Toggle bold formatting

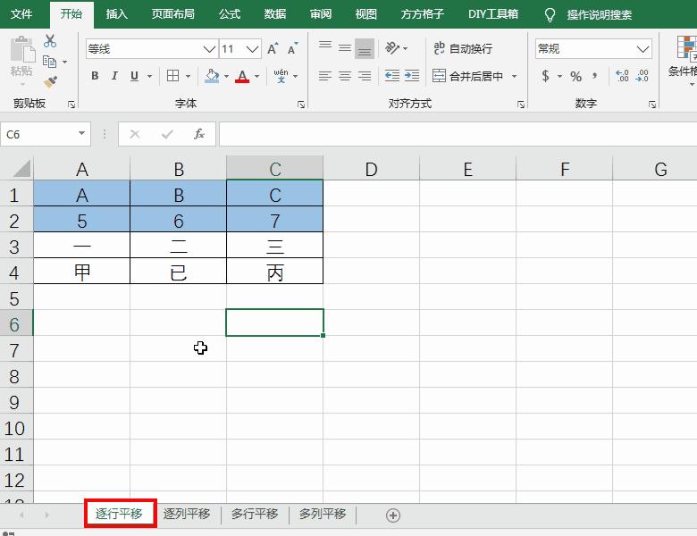pyautogui.click(x=95, y=76)
